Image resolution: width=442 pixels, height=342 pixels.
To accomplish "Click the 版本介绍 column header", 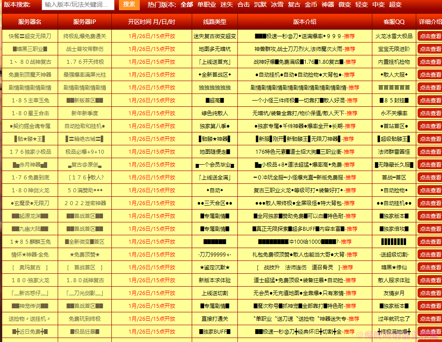I will (304, 22).
